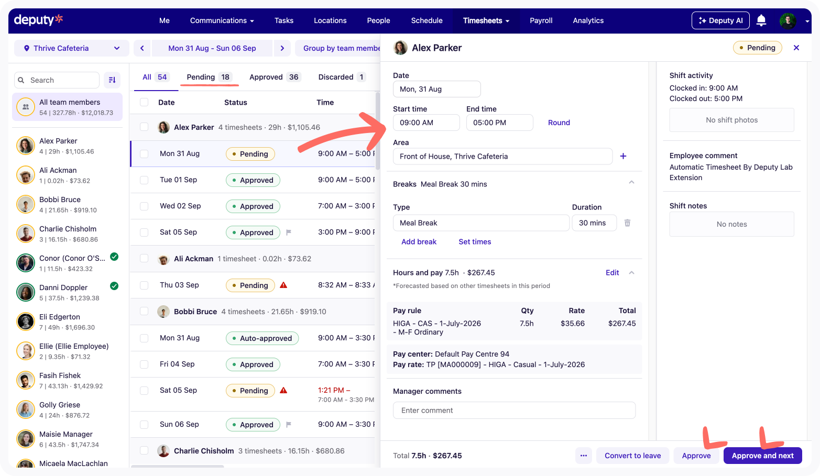Click green check beside Danni Doppler
The height and width of the screenshot is (476, 820).
(114, 286)
